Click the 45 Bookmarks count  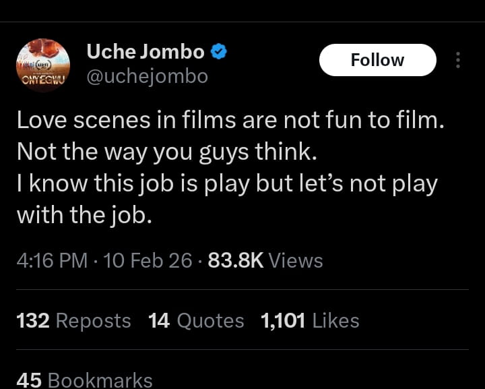84,380
